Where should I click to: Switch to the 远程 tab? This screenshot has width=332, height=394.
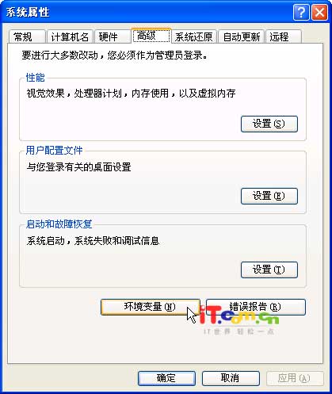coord(284,36)
